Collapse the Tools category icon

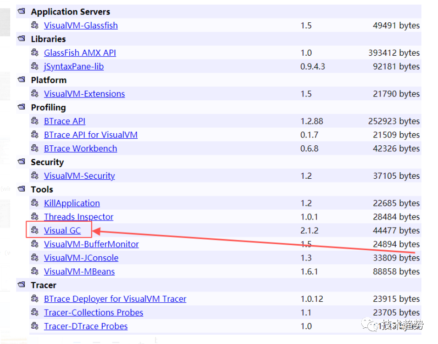coord(21,189)
